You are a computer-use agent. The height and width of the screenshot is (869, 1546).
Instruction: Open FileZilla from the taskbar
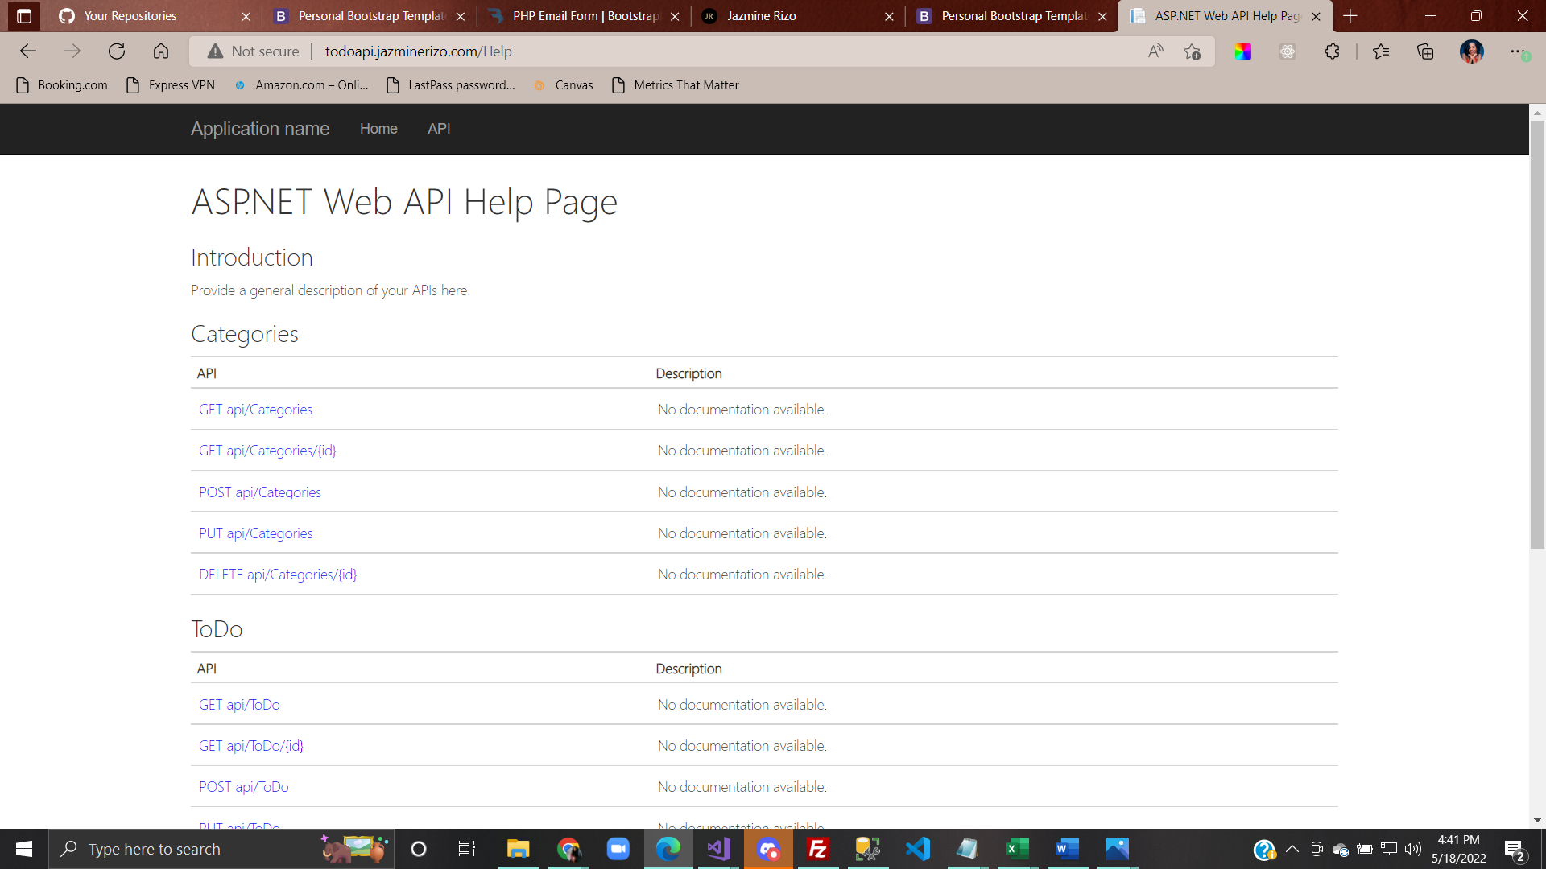coord(818,849)
